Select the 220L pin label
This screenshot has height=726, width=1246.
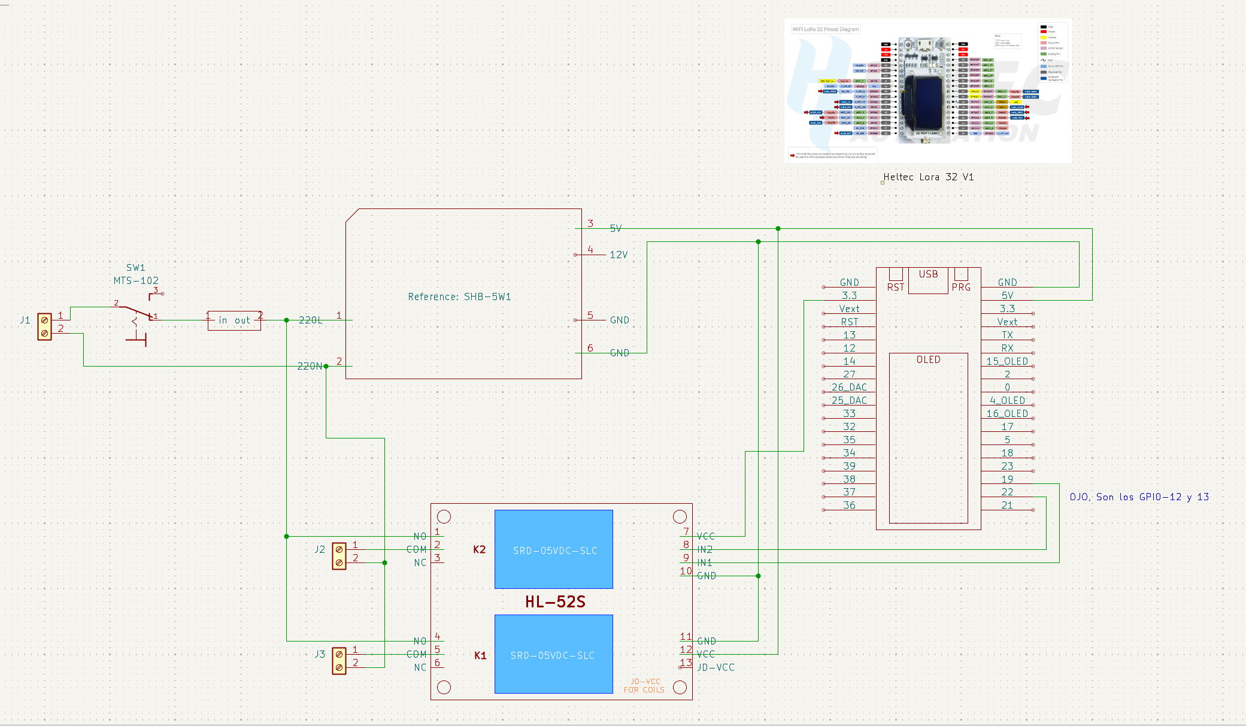coord(310,320)
